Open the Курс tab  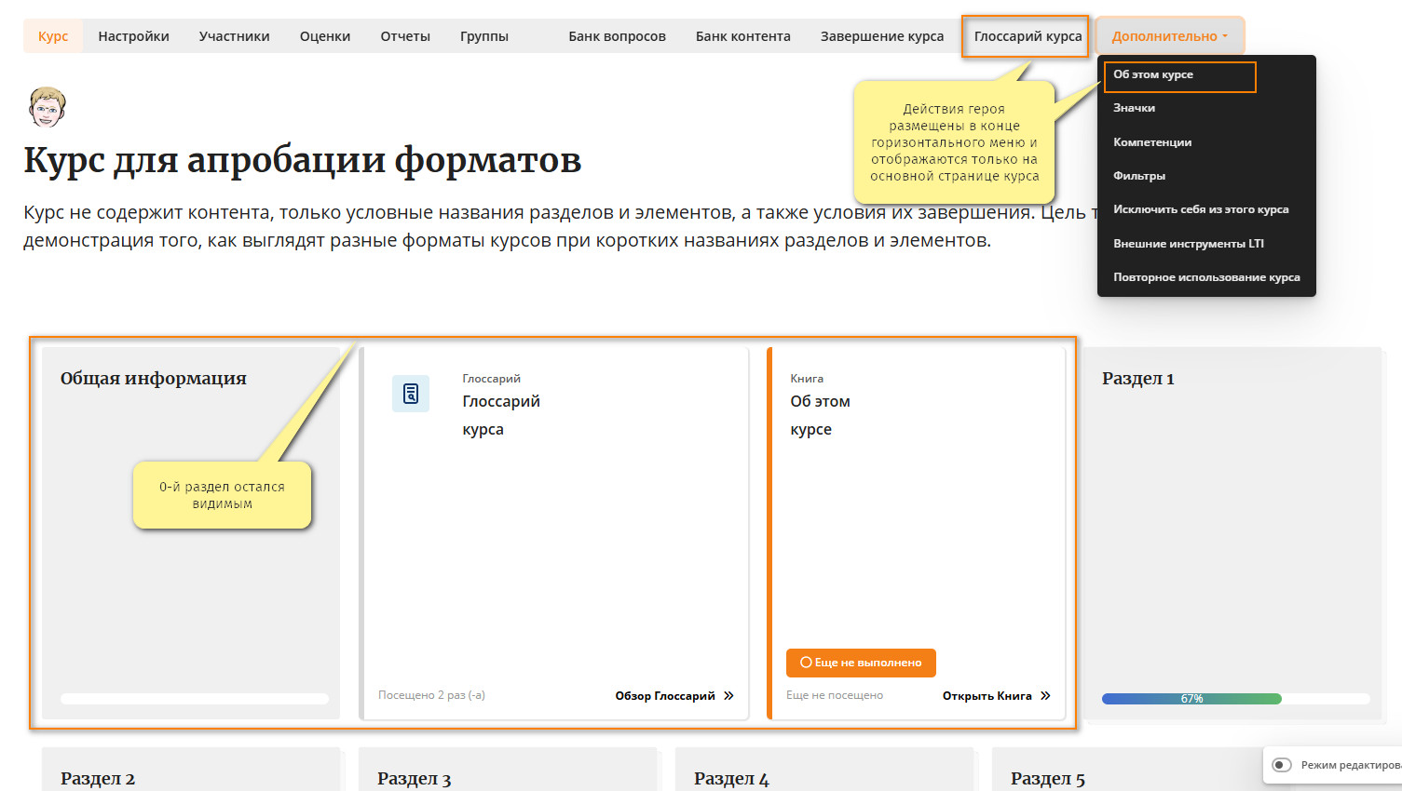point(53,36)
